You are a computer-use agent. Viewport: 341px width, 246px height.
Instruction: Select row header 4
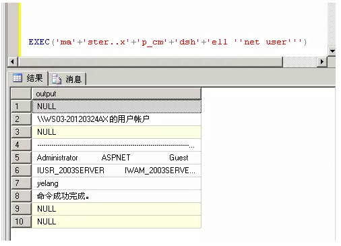[21, 145]
